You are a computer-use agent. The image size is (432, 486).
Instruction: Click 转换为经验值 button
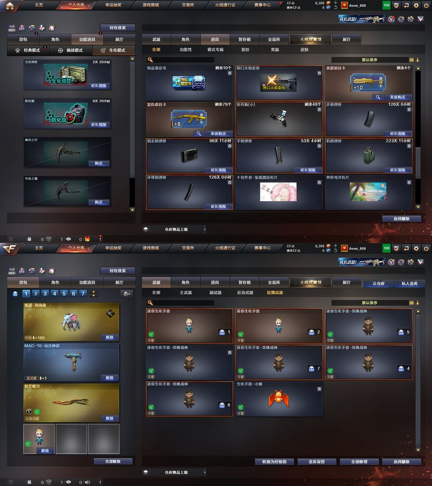click(x=274, y=462)
